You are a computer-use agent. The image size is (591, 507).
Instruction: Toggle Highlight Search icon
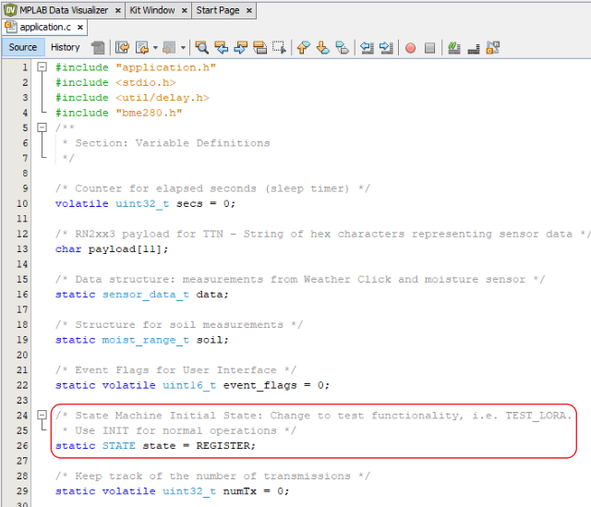260,48
